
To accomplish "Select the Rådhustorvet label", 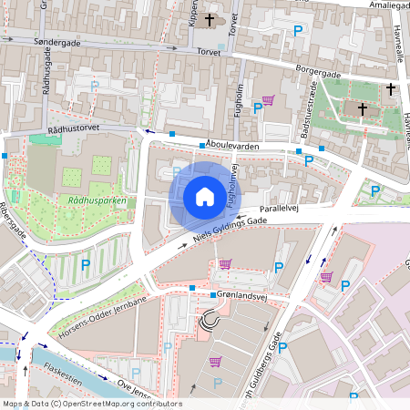I will click(74, 129).
